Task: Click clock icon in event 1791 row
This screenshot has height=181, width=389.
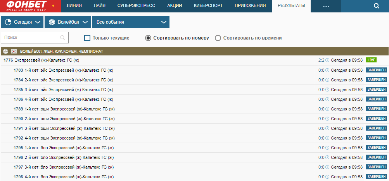Action: pyautogui.click(x=327, y=128)
